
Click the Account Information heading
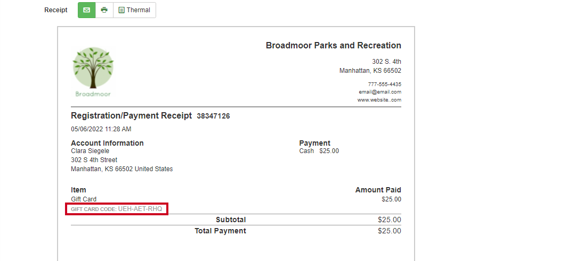pos(108,143)
